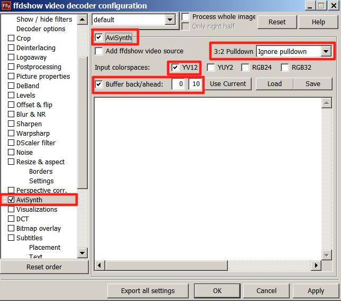Screen dimensions: 341x301
Task: Enable Process whole image checkbox
Action: pyautogui.click(x=185, y=17)
